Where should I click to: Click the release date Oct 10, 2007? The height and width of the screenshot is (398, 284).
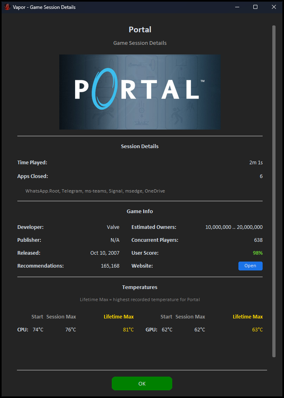104,253
